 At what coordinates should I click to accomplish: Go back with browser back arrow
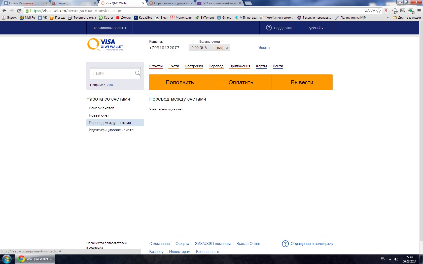click(4, 11)
